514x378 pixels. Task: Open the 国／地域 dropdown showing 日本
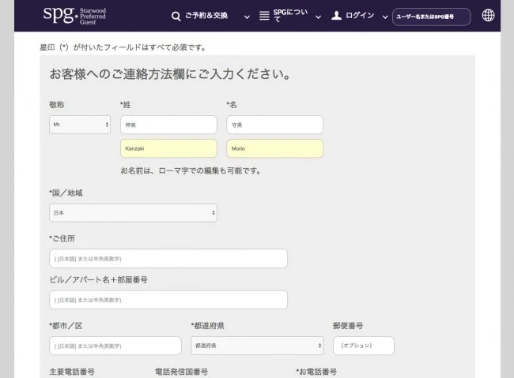point(133,213)
